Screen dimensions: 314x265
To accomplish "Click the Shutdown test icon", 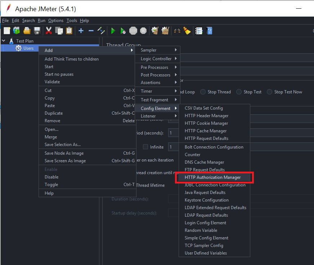I will (143, 31).
